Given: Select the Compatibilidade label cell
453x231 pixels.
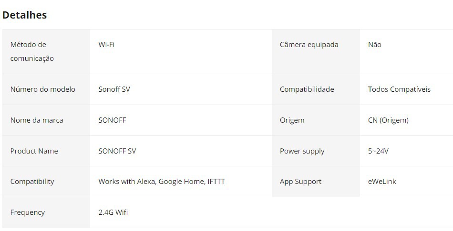Looking at the screenshot, I should 307,89.
